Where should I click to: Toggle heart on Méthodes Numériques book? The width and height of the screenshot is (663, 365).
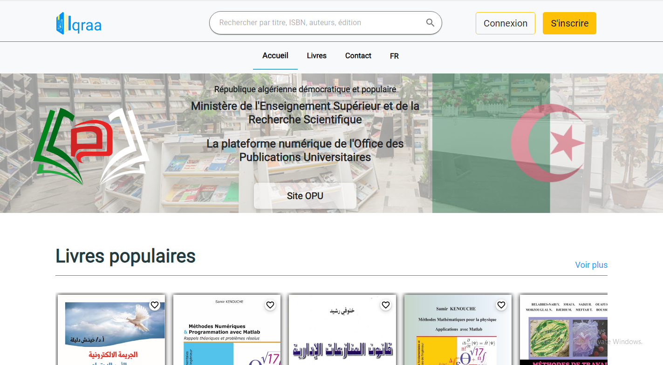pyautogui.click(x=270, y=305)
